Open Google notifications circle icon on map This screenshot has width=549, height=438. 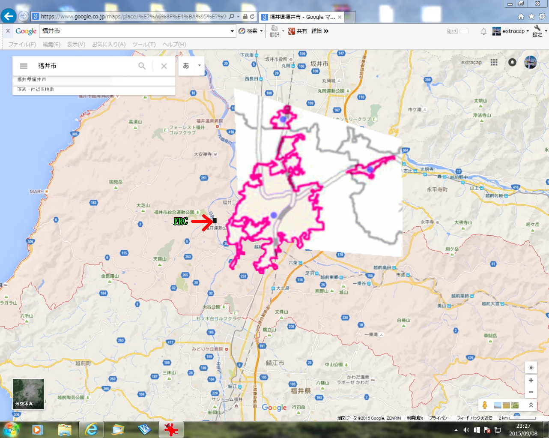[x=512, y=62]
